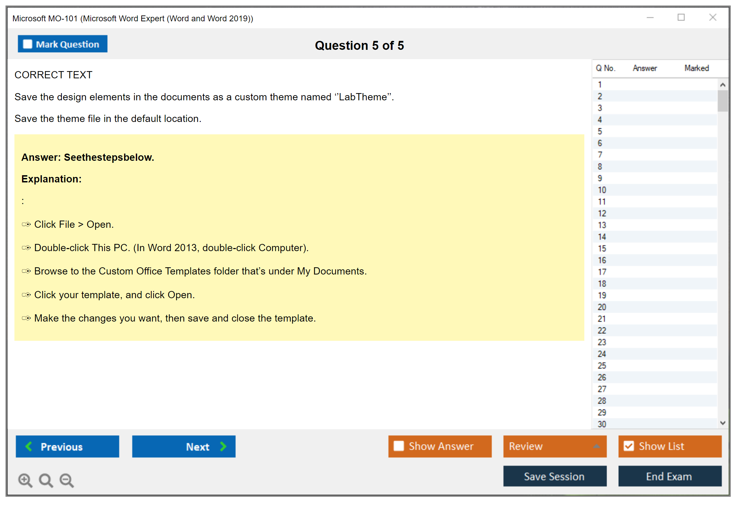This screenshot has height=505, width=739.
Task: Select question 17 in the list
Action: point(602,272)
